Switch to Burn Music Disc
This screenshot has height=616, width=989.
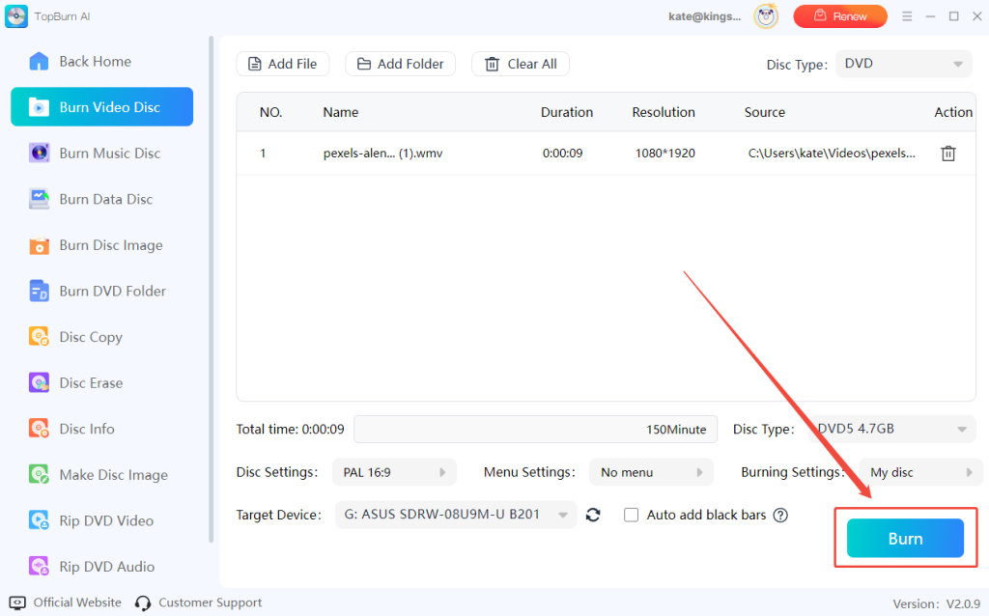(109, 154)
